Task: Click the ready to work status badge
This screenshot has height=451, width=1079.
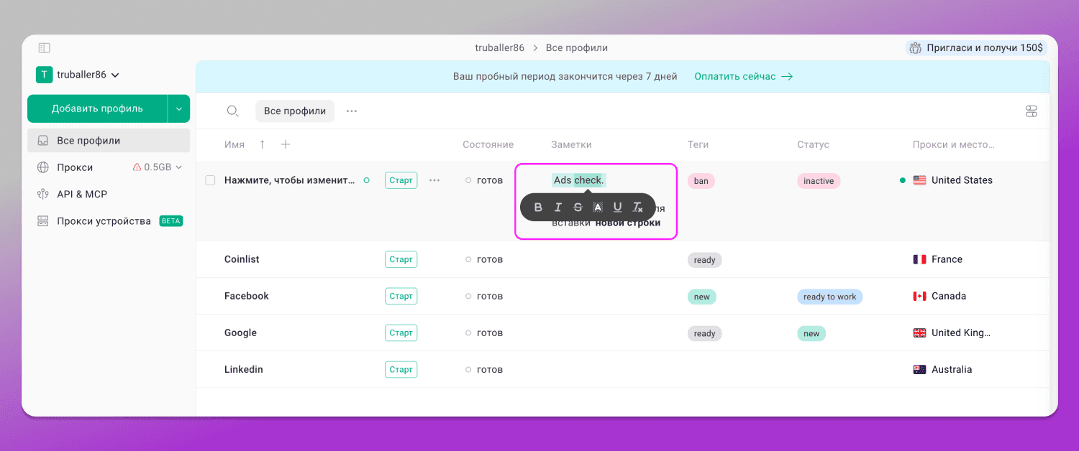Action: [830, 297]
